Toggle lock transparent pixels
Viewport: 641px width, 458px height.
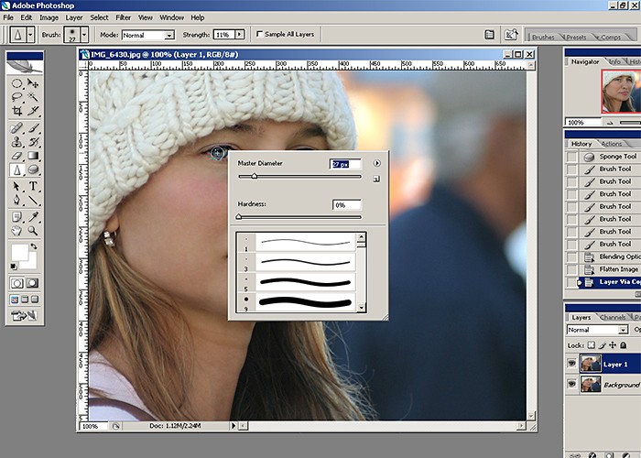click(592, 345)
